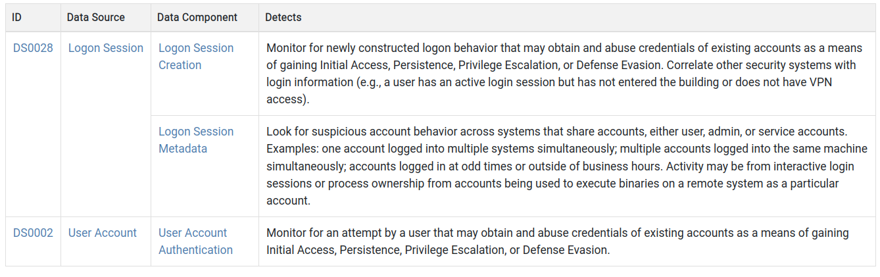Viewport: 880px width, 277px height.
Task: Click the ID column header
Action: point(17,18)
